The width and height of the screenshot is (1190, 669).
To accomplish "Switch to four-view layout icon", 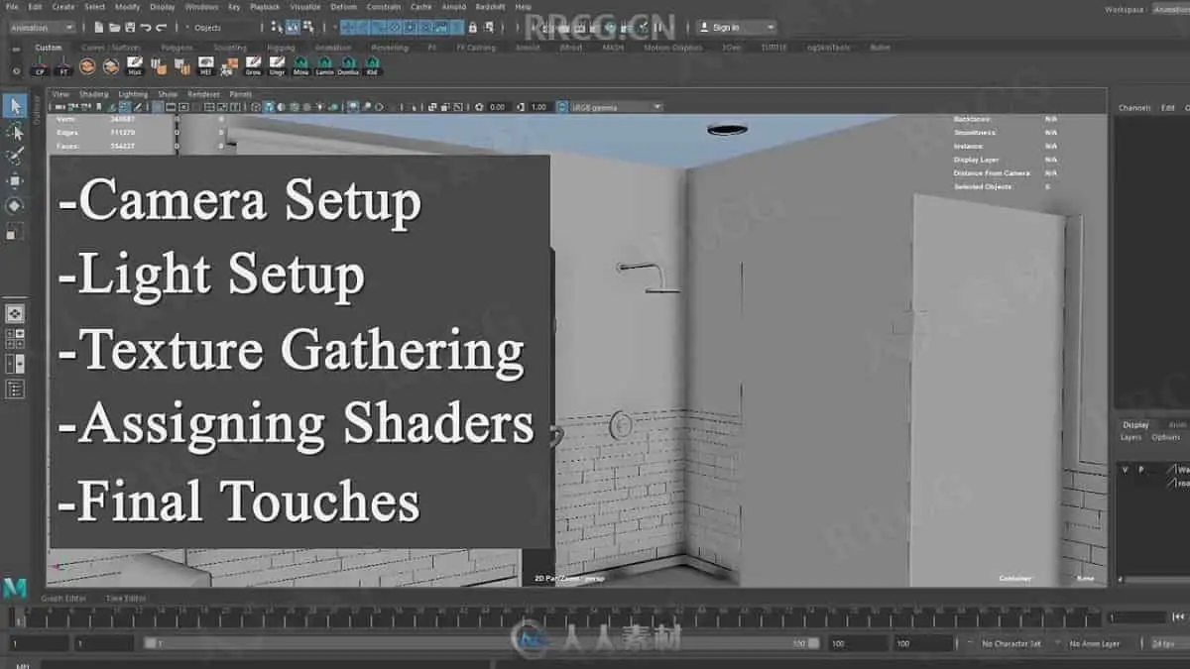I will pyautogui.click(x=15, y=339).
